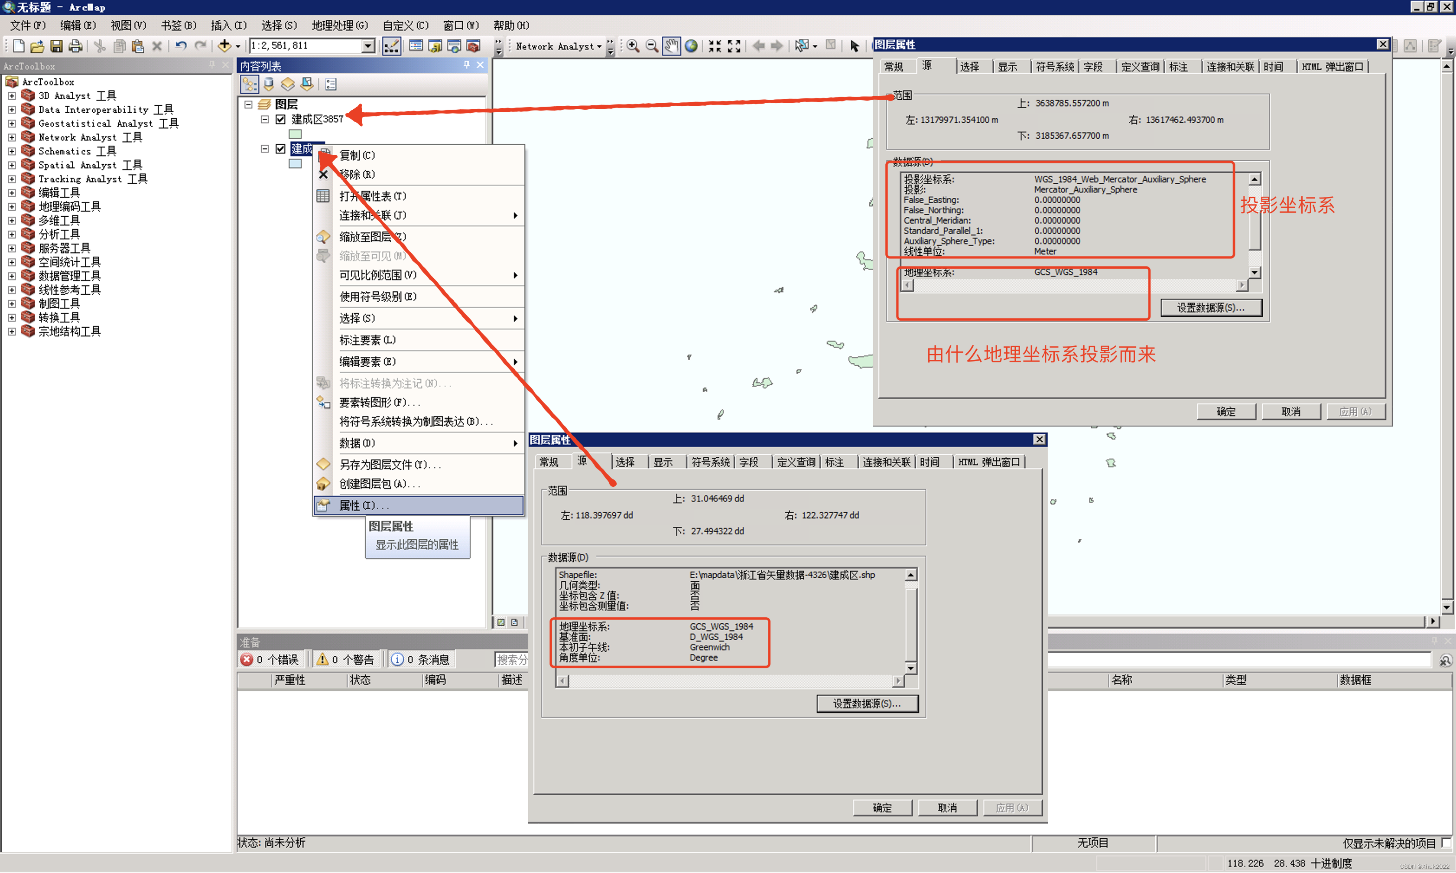Viewport: 1456px width, 873px height.
Task: Choose 打开属性表(T) from the context menu
Action: [x=419, y=196]
